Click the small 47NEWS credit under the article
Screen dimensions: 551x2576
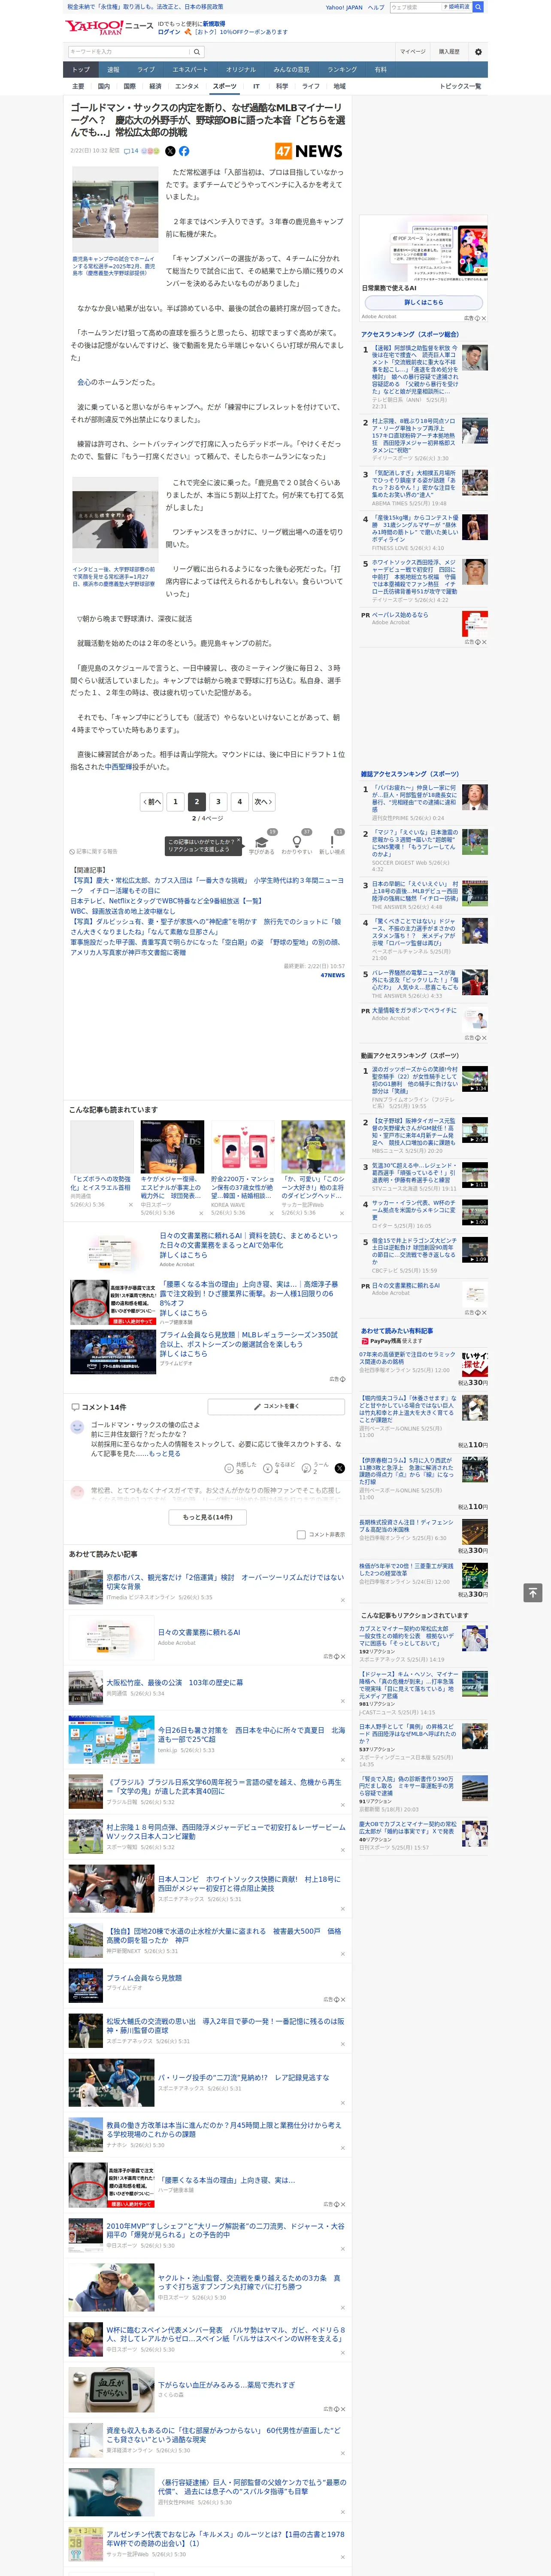pos(332,975)
